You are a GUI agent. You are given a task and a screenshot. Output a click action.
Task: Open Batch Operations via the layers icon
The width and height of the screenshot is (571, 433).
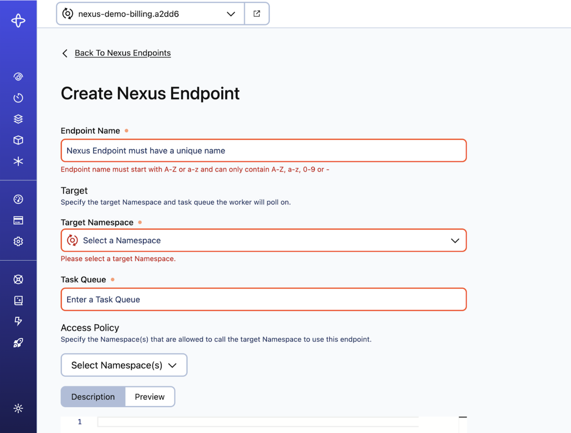[18, 119]
